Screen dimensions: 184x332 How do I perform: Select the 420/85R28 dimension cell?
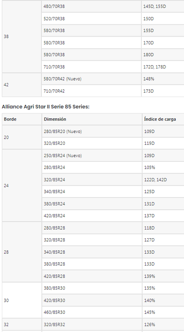coord(92,276)
